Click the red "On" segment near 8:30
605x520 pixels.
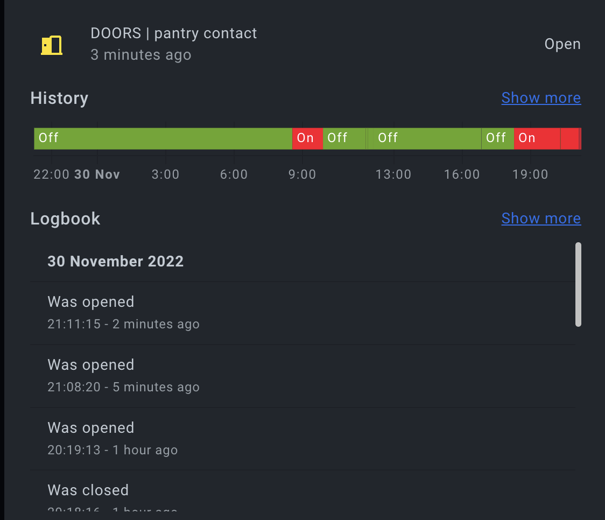pyautogui.click(x=307, y=138)
